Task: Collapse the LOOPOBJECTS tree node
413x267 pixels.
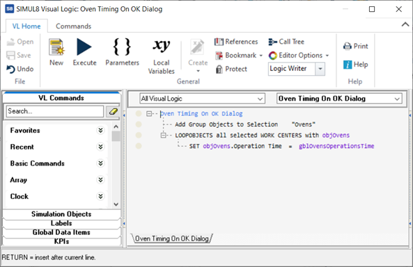Action: click(x=163, y=135)
